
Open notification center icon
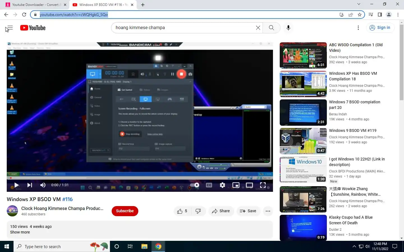pos(395,246)
